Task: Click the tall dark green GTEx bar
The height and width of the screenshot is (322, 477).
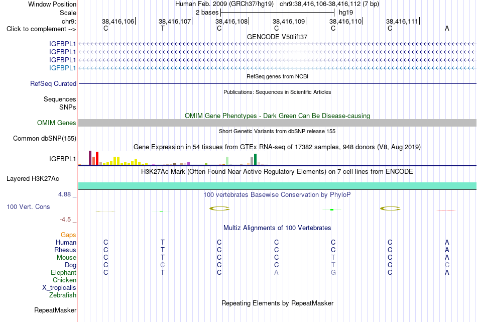Action: (255, 159)
